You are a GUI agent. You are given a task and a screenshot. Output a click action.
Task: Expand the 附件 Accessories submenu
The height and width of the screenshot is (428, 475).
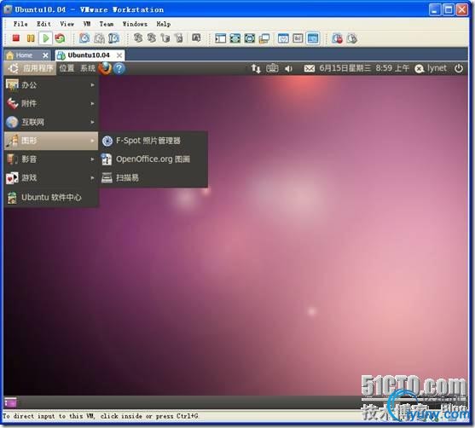tap(51, 104)
